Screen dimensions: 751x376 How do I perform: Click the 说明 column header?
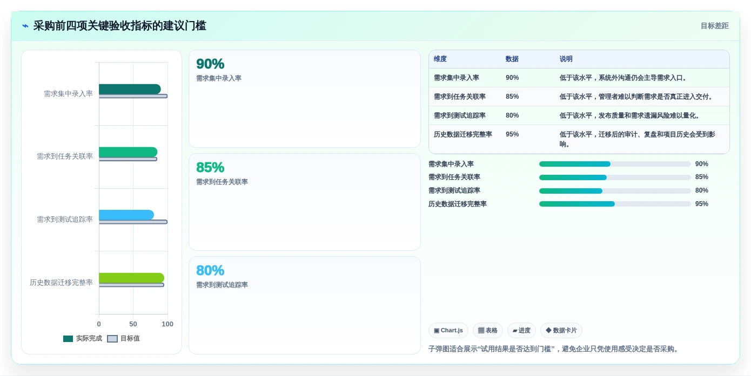[566, 59]
